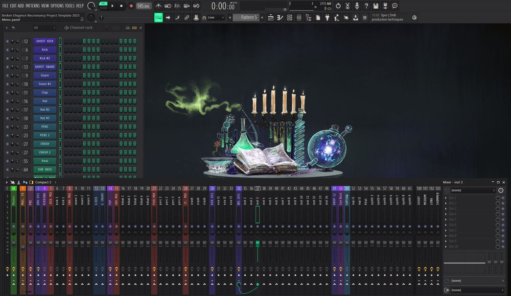Image resolution: width=511 pixels, height=296 pixels.
Task: Open the help question mark icon
Action: coord(366,6)
